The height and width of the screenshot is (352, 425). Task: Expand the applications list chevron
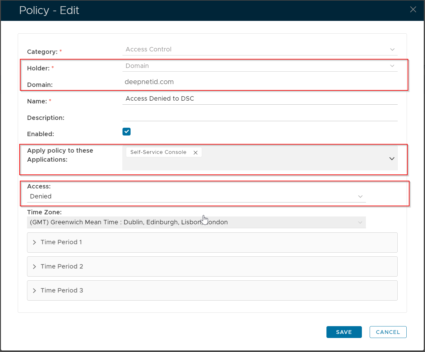pos(392,159)
